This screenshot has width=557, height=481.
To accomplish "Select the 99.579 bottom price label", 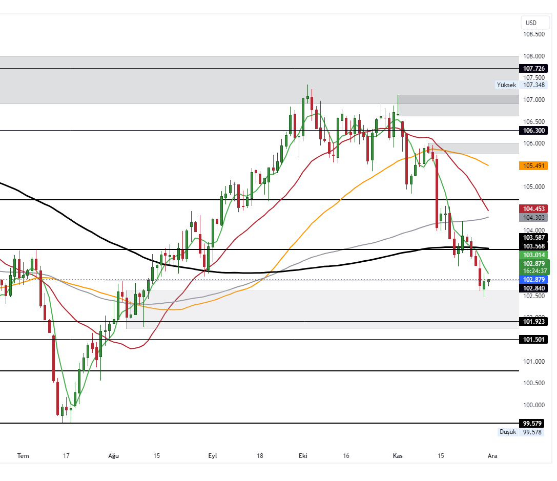I will pos(533,423).
